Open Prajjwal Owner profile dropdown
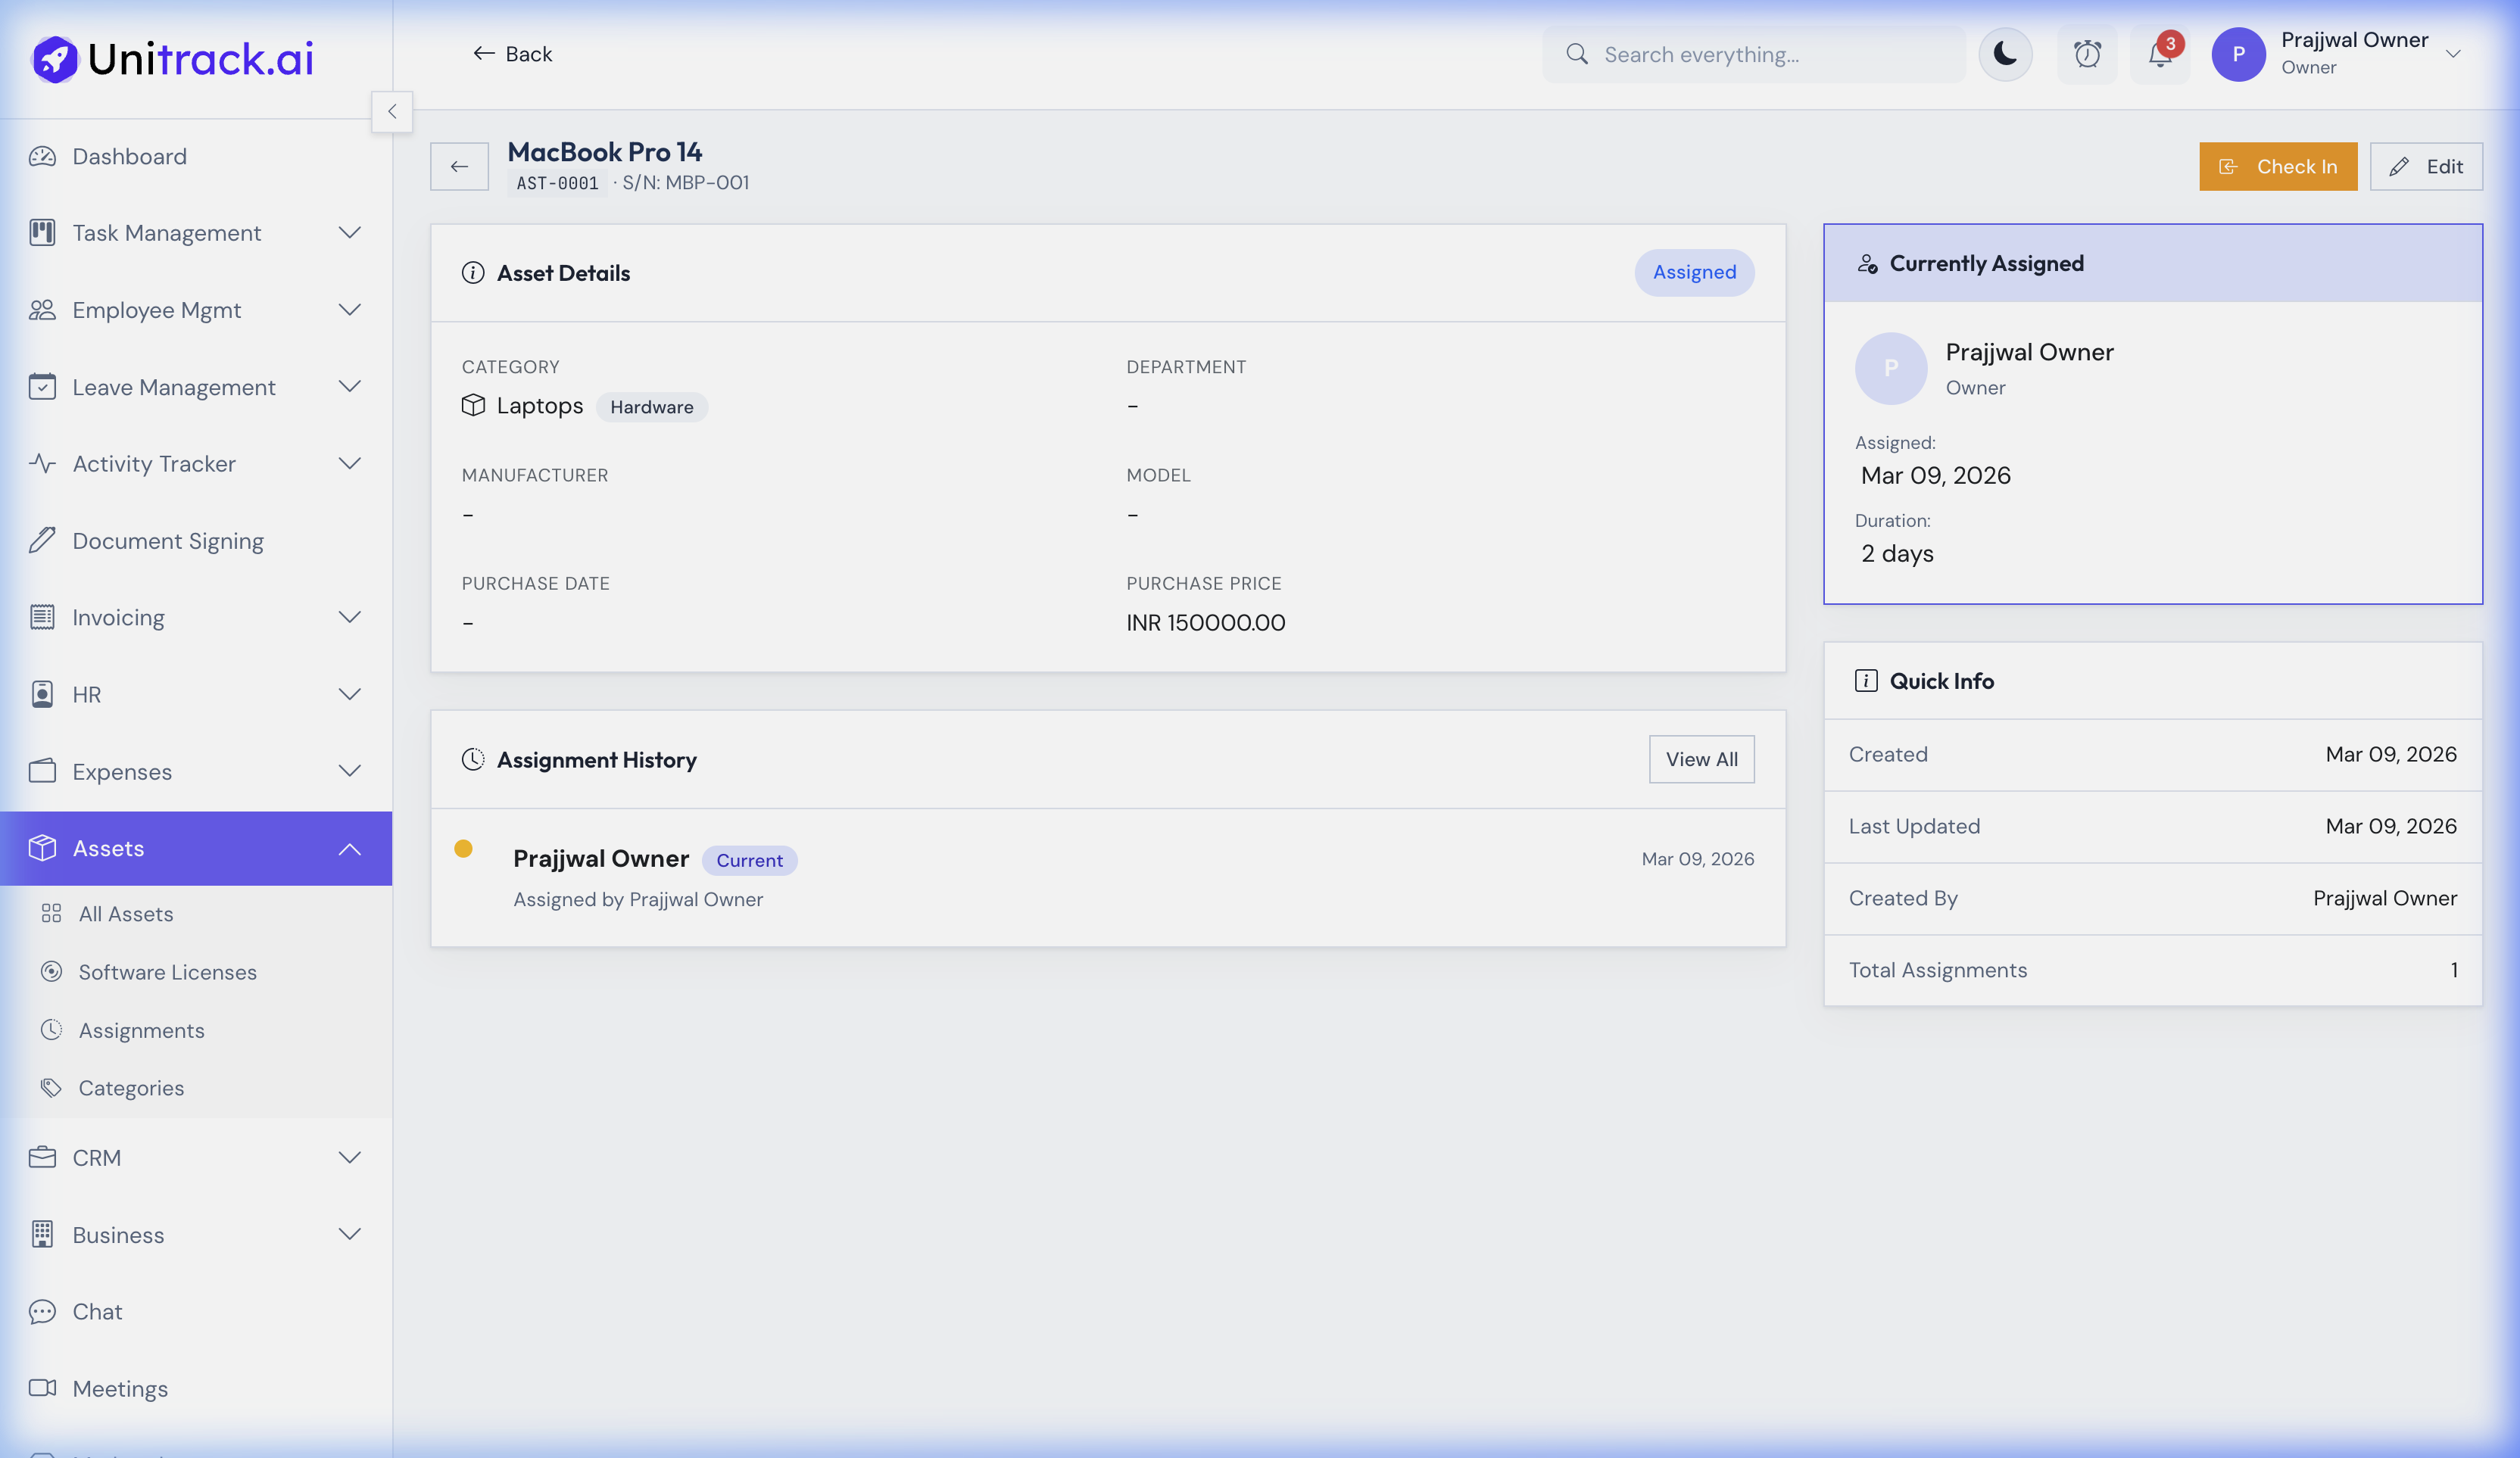Viewport: 2520px width, 1458px height. pyautogui.click(x=2452, y=54)
